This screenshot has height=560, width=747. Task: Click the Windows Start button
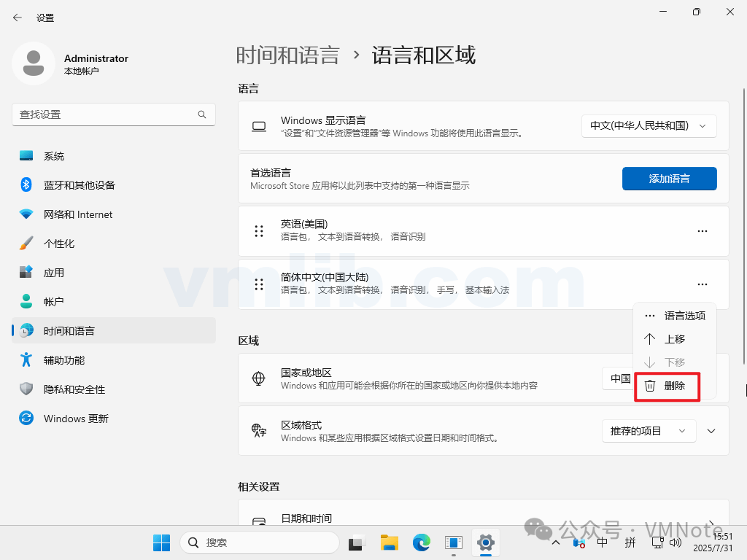point(161,542)
